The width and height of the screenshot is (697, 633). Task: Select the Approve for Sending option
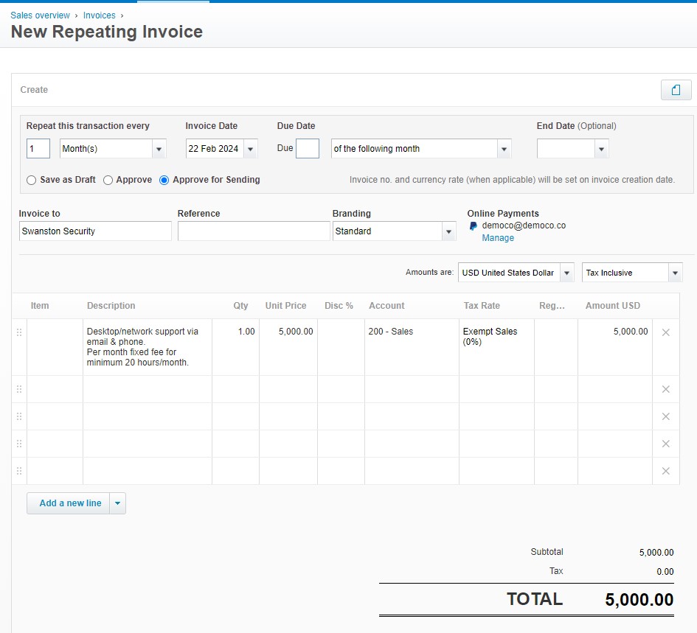(163, 180)
